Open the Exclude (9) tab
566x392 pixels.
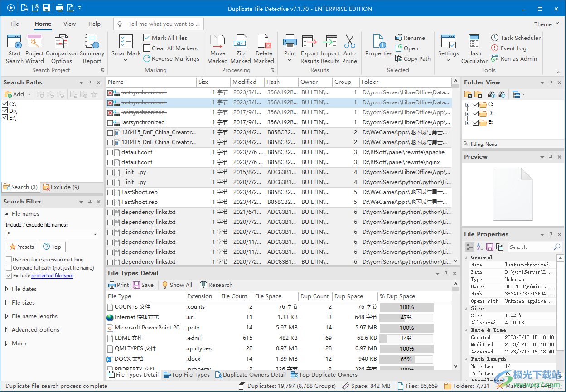point(61,187)
